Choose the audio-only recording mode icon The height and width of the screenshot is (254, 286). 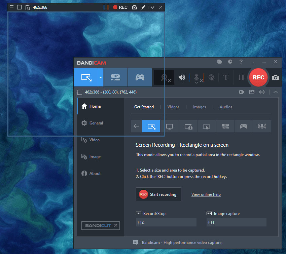click(262, 126)
